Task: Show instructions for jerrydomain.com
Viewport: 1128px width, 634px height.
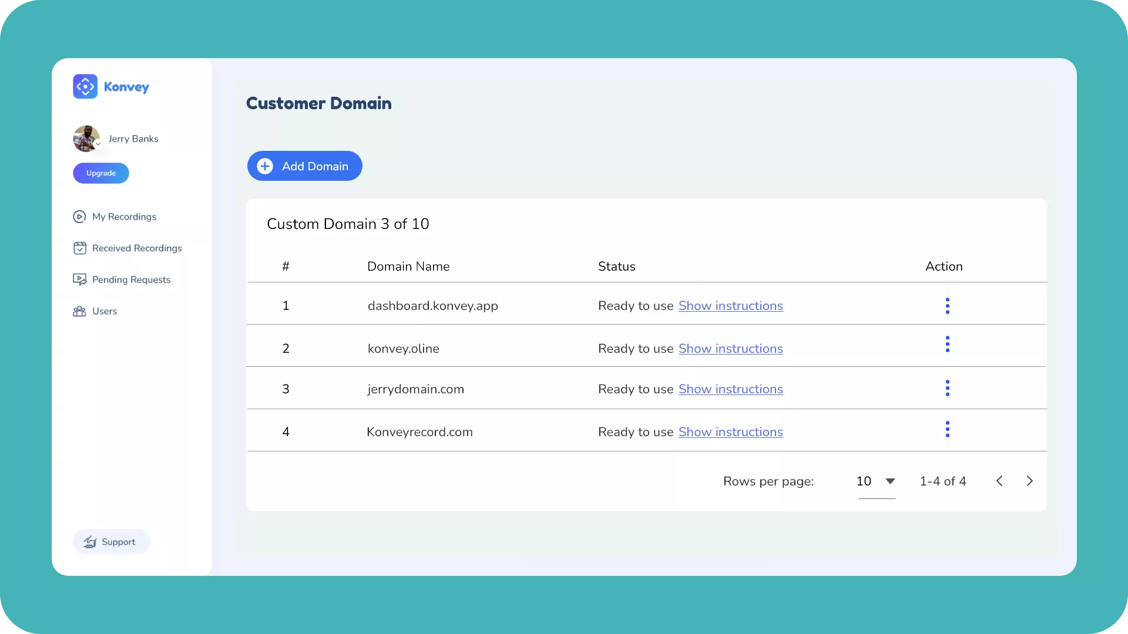Action: tap(730, 389)
